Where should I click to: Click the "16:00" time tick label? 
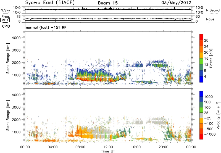136,147
